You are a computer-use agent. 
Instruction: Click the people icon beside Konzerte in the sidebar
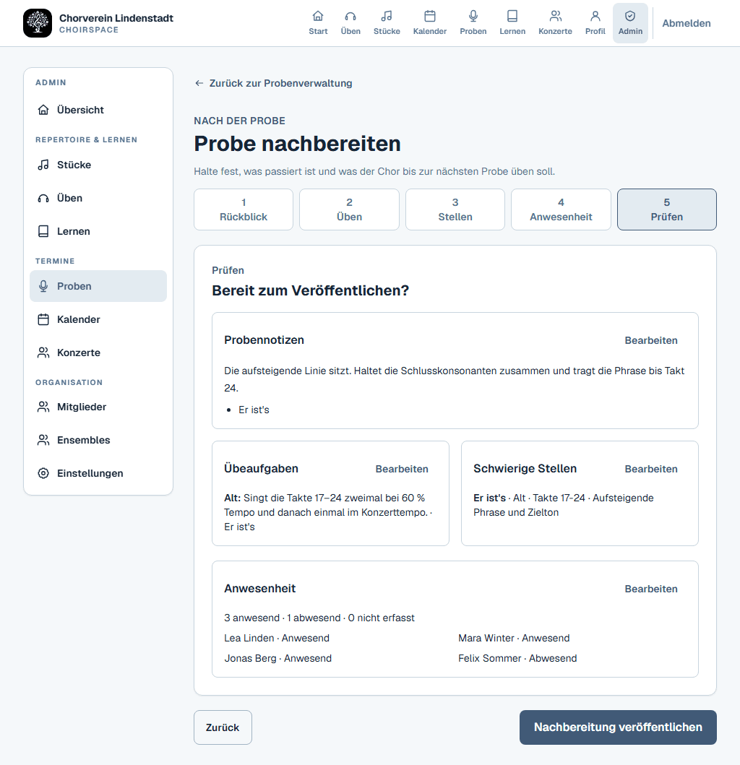click(43, 353)
